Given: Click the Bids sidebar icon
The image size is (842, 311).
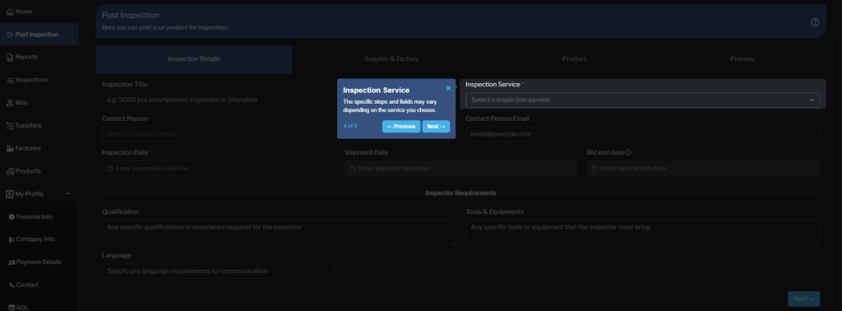Looking at the screenshot, I should click(x=10, y=103).
